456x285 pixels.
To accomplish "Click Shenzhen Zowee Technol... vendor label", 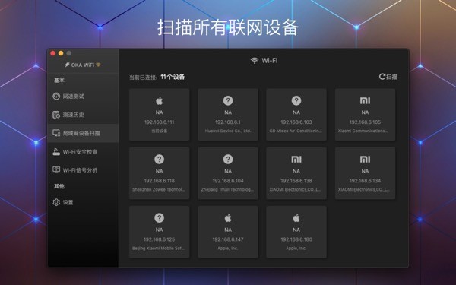I will click(159, 189).
